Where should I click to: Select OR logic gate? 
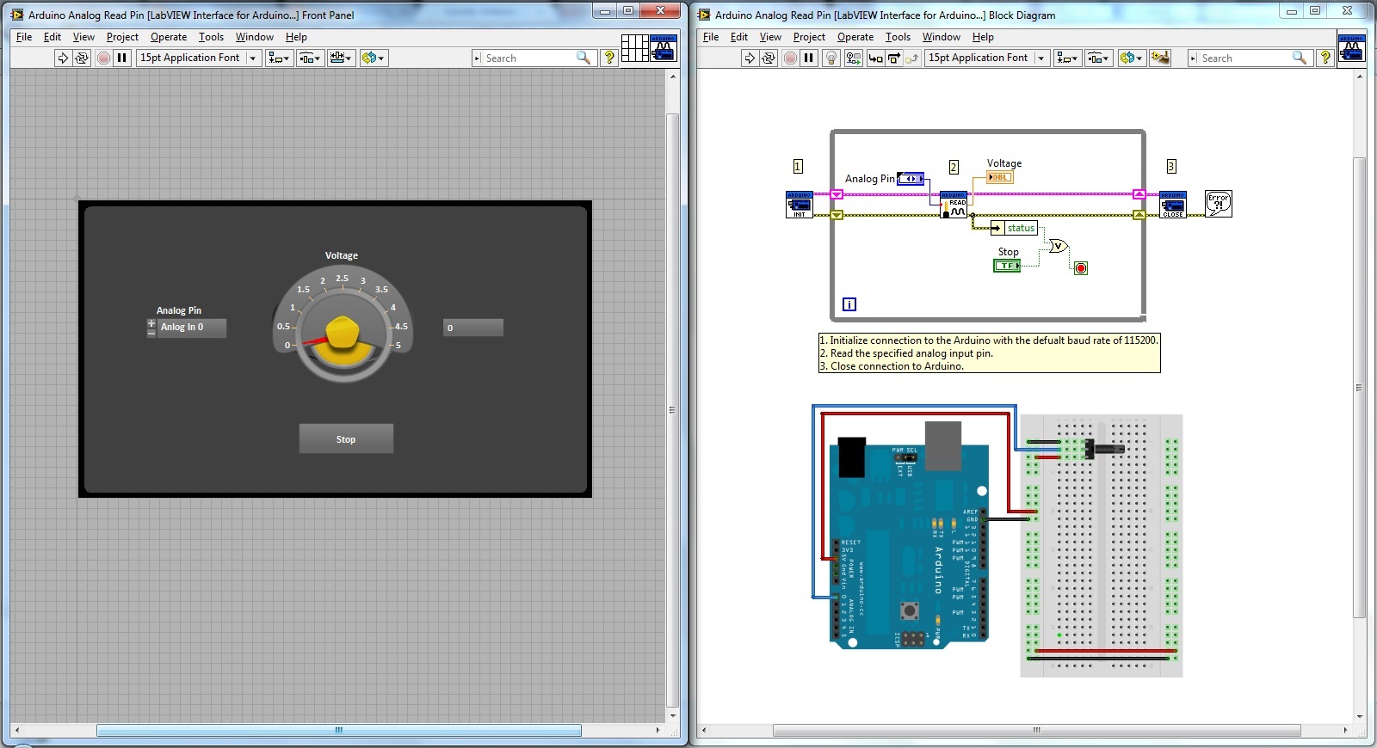coord(1059,247)
